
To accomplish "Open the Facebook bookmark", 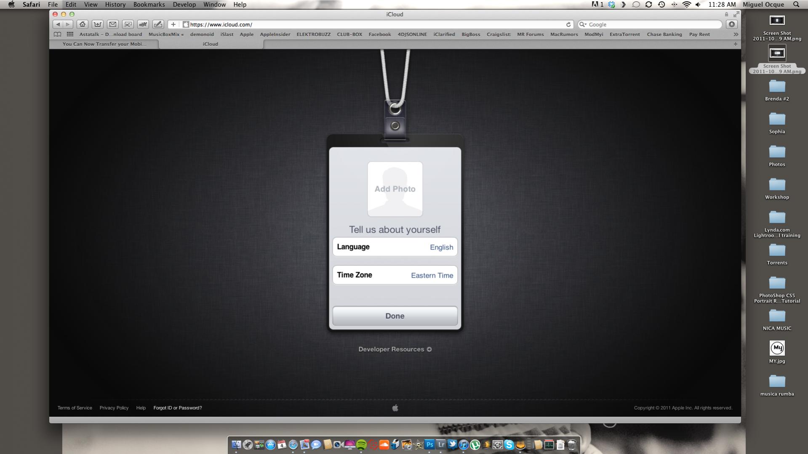I will tap(379, 35).
